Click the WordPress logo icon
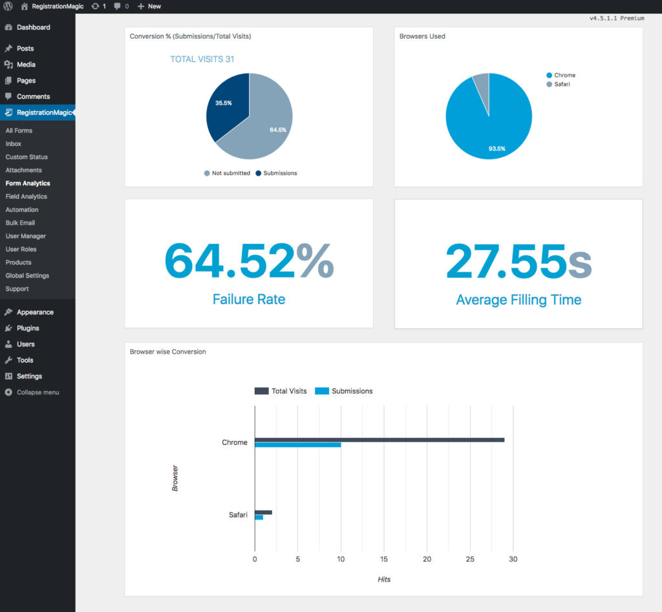This screenshot has height=612, width=662. point(8,6)
